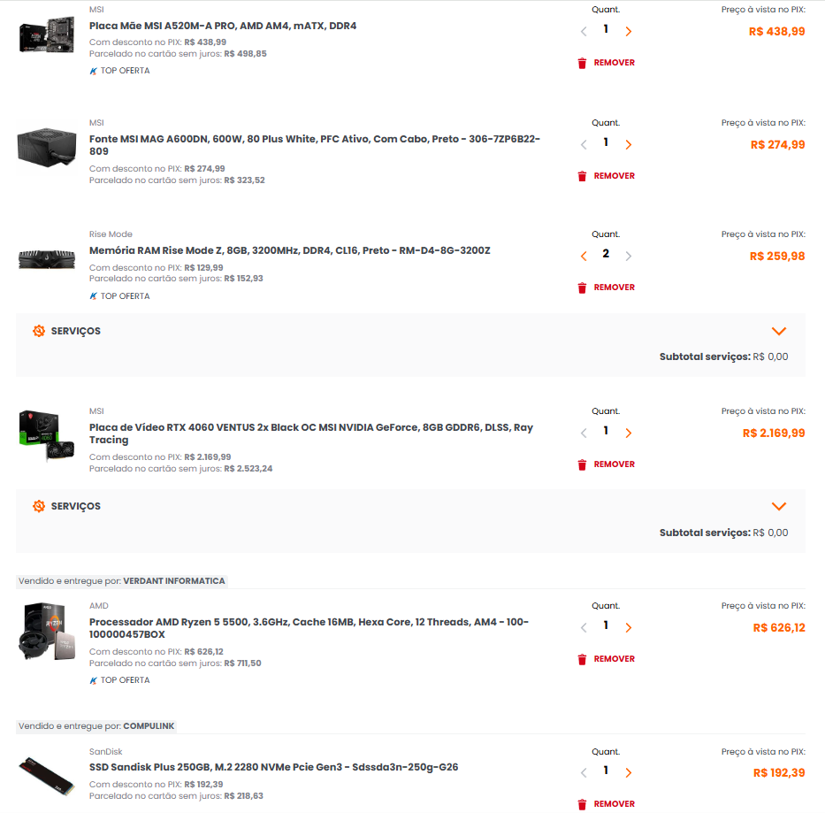Viewport: 825px width, 813px height.
Task: Click trash icon for RTX 4060 video card
Action: tap(582, 465)
